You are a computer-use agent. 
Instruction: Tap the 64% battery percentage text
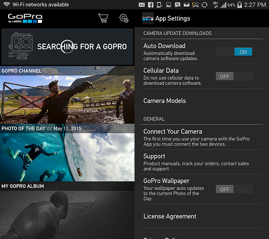(232, 5)
